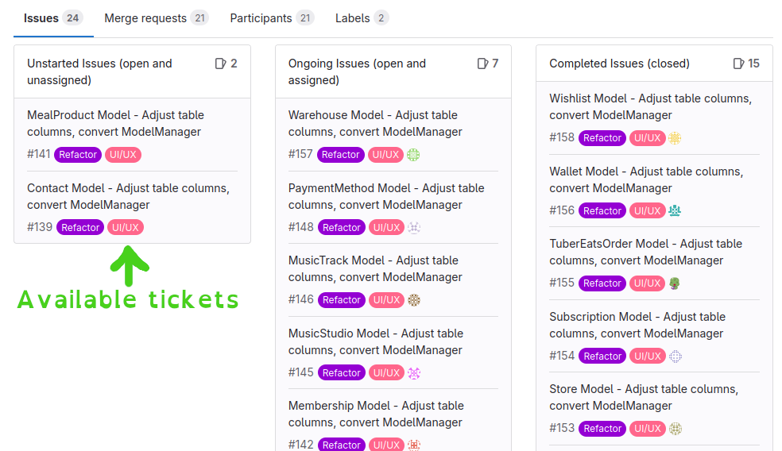Click assignee avatar on issue #146
Viewport: 782px width, 451px height.
[414, 300]
